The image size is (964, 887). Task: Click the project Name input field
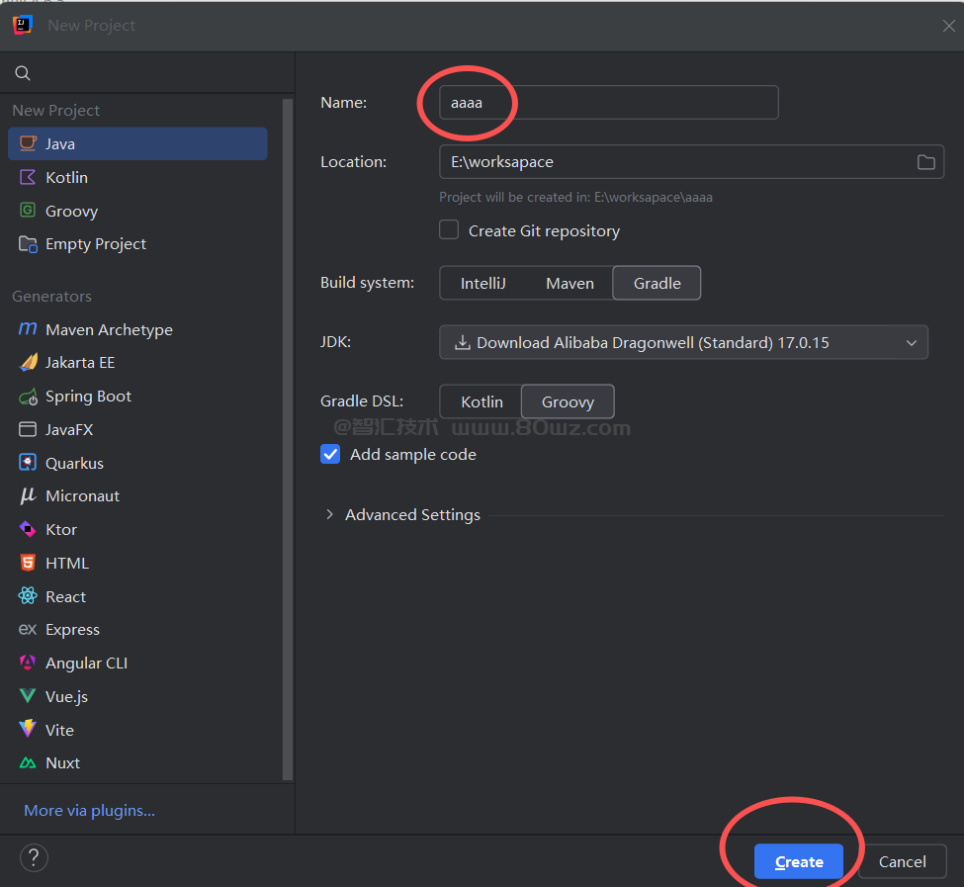pos(609,103)
